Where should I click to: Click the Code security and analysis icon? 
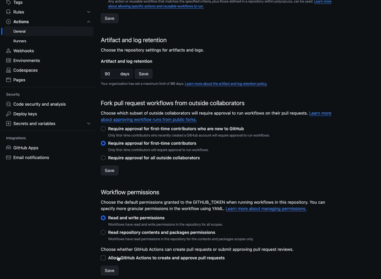point(8,104)
